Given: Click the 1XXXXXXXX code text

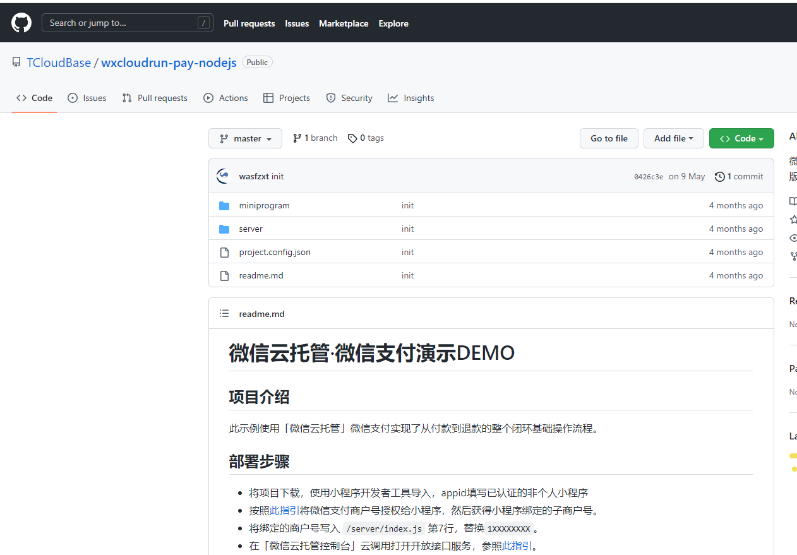Looking at the screenshot, I should (508, 528).
